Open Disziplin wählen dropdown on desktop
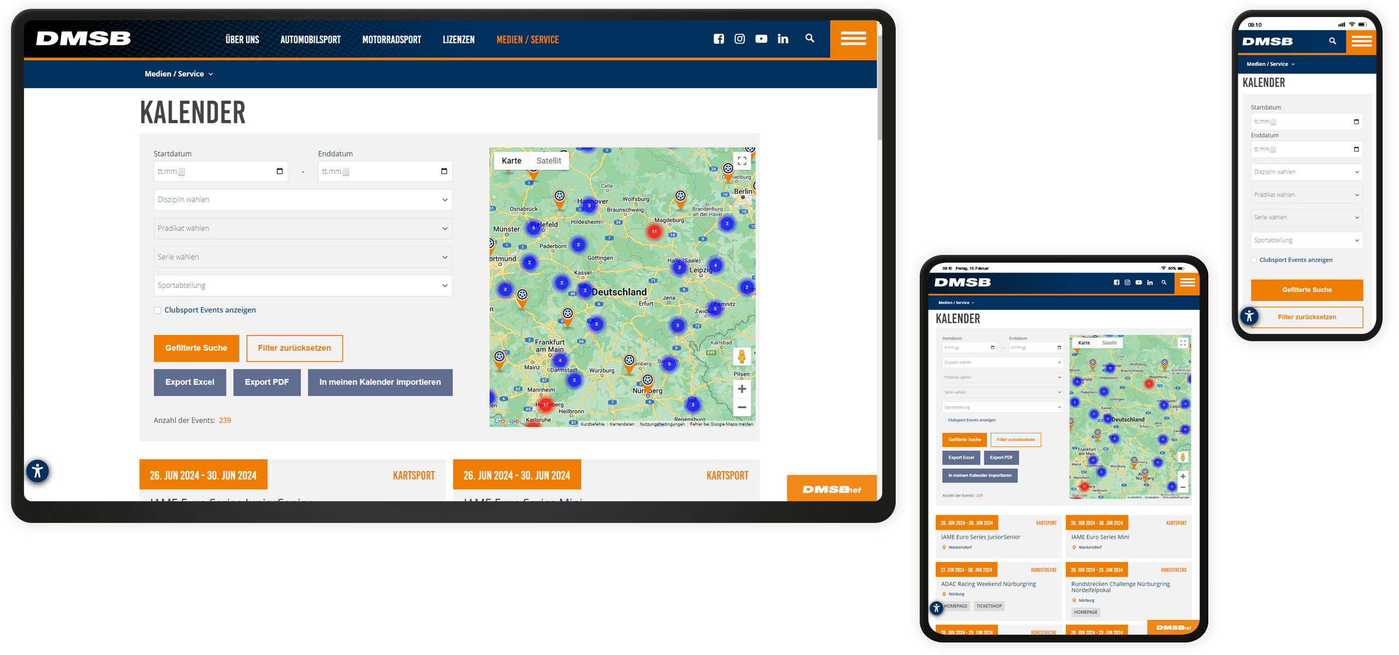The width and height of the screenshot is (1399, 655). (x=303, y=200)
